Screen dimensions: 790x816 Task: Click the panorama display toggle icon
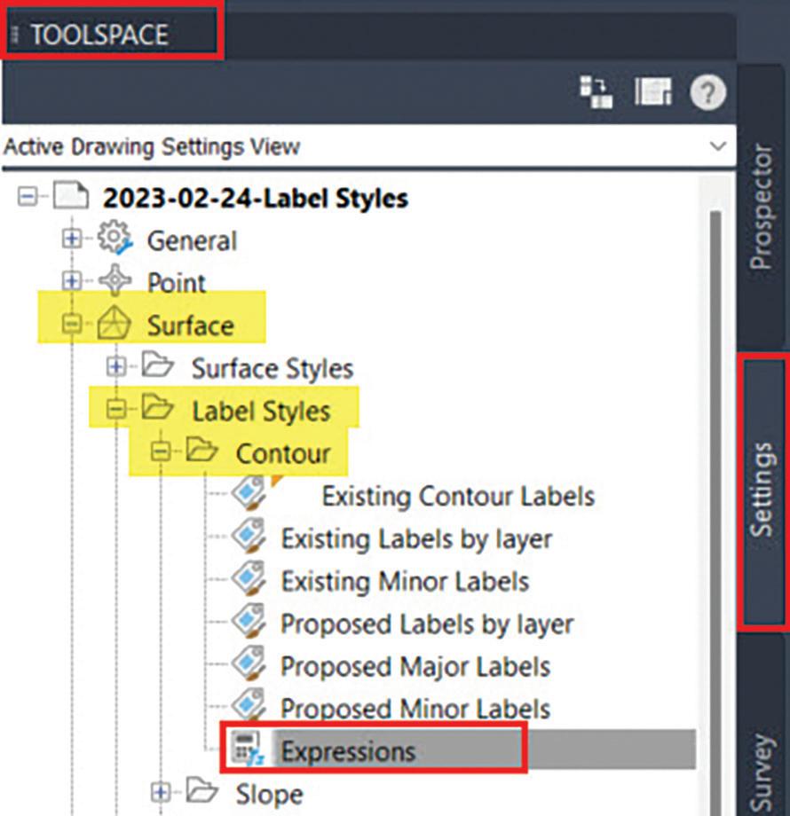click(x=653, y=92)
